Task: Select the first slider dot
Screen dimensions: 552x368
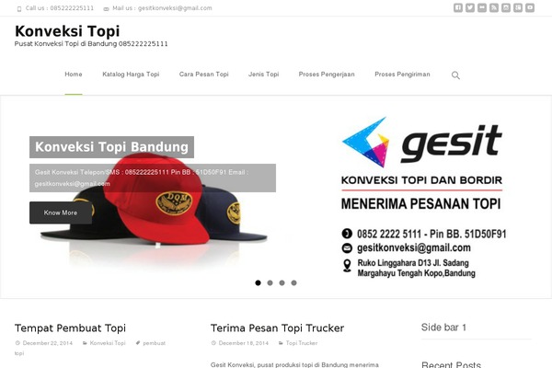Action: 258,282
